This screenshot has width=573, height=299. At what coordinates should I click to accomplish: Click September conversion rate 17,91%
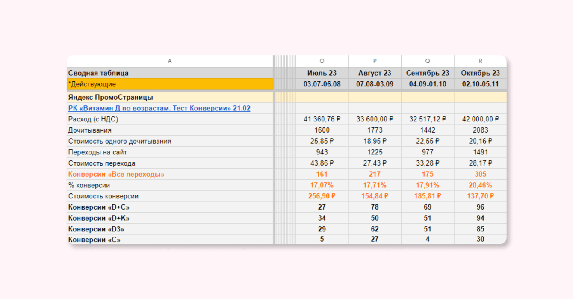pyautogui.click(x=428, y=185)
